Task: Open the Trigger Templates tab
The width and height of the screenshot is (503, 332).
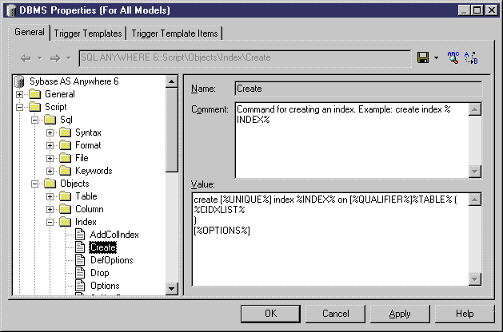Action: tap(88, 34)
